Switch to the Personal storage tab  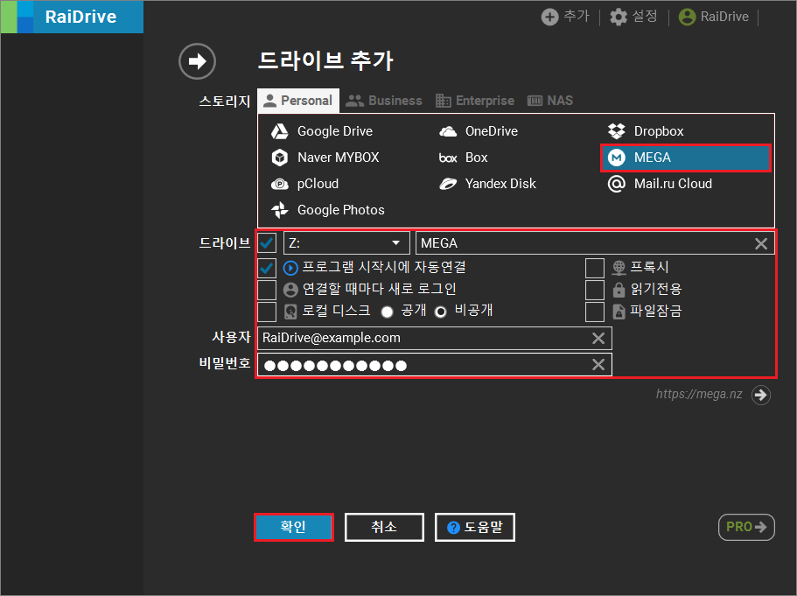point(298,101)
